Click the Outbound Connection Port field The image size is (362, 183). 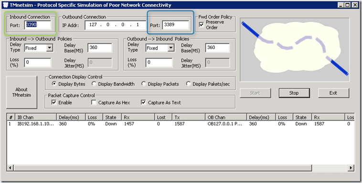[176, 25]
